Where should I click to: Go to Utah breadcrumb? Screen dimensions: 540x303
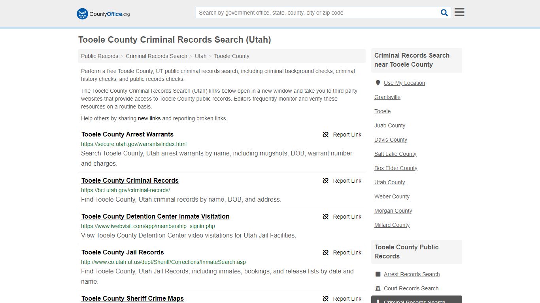coord(201,56)
